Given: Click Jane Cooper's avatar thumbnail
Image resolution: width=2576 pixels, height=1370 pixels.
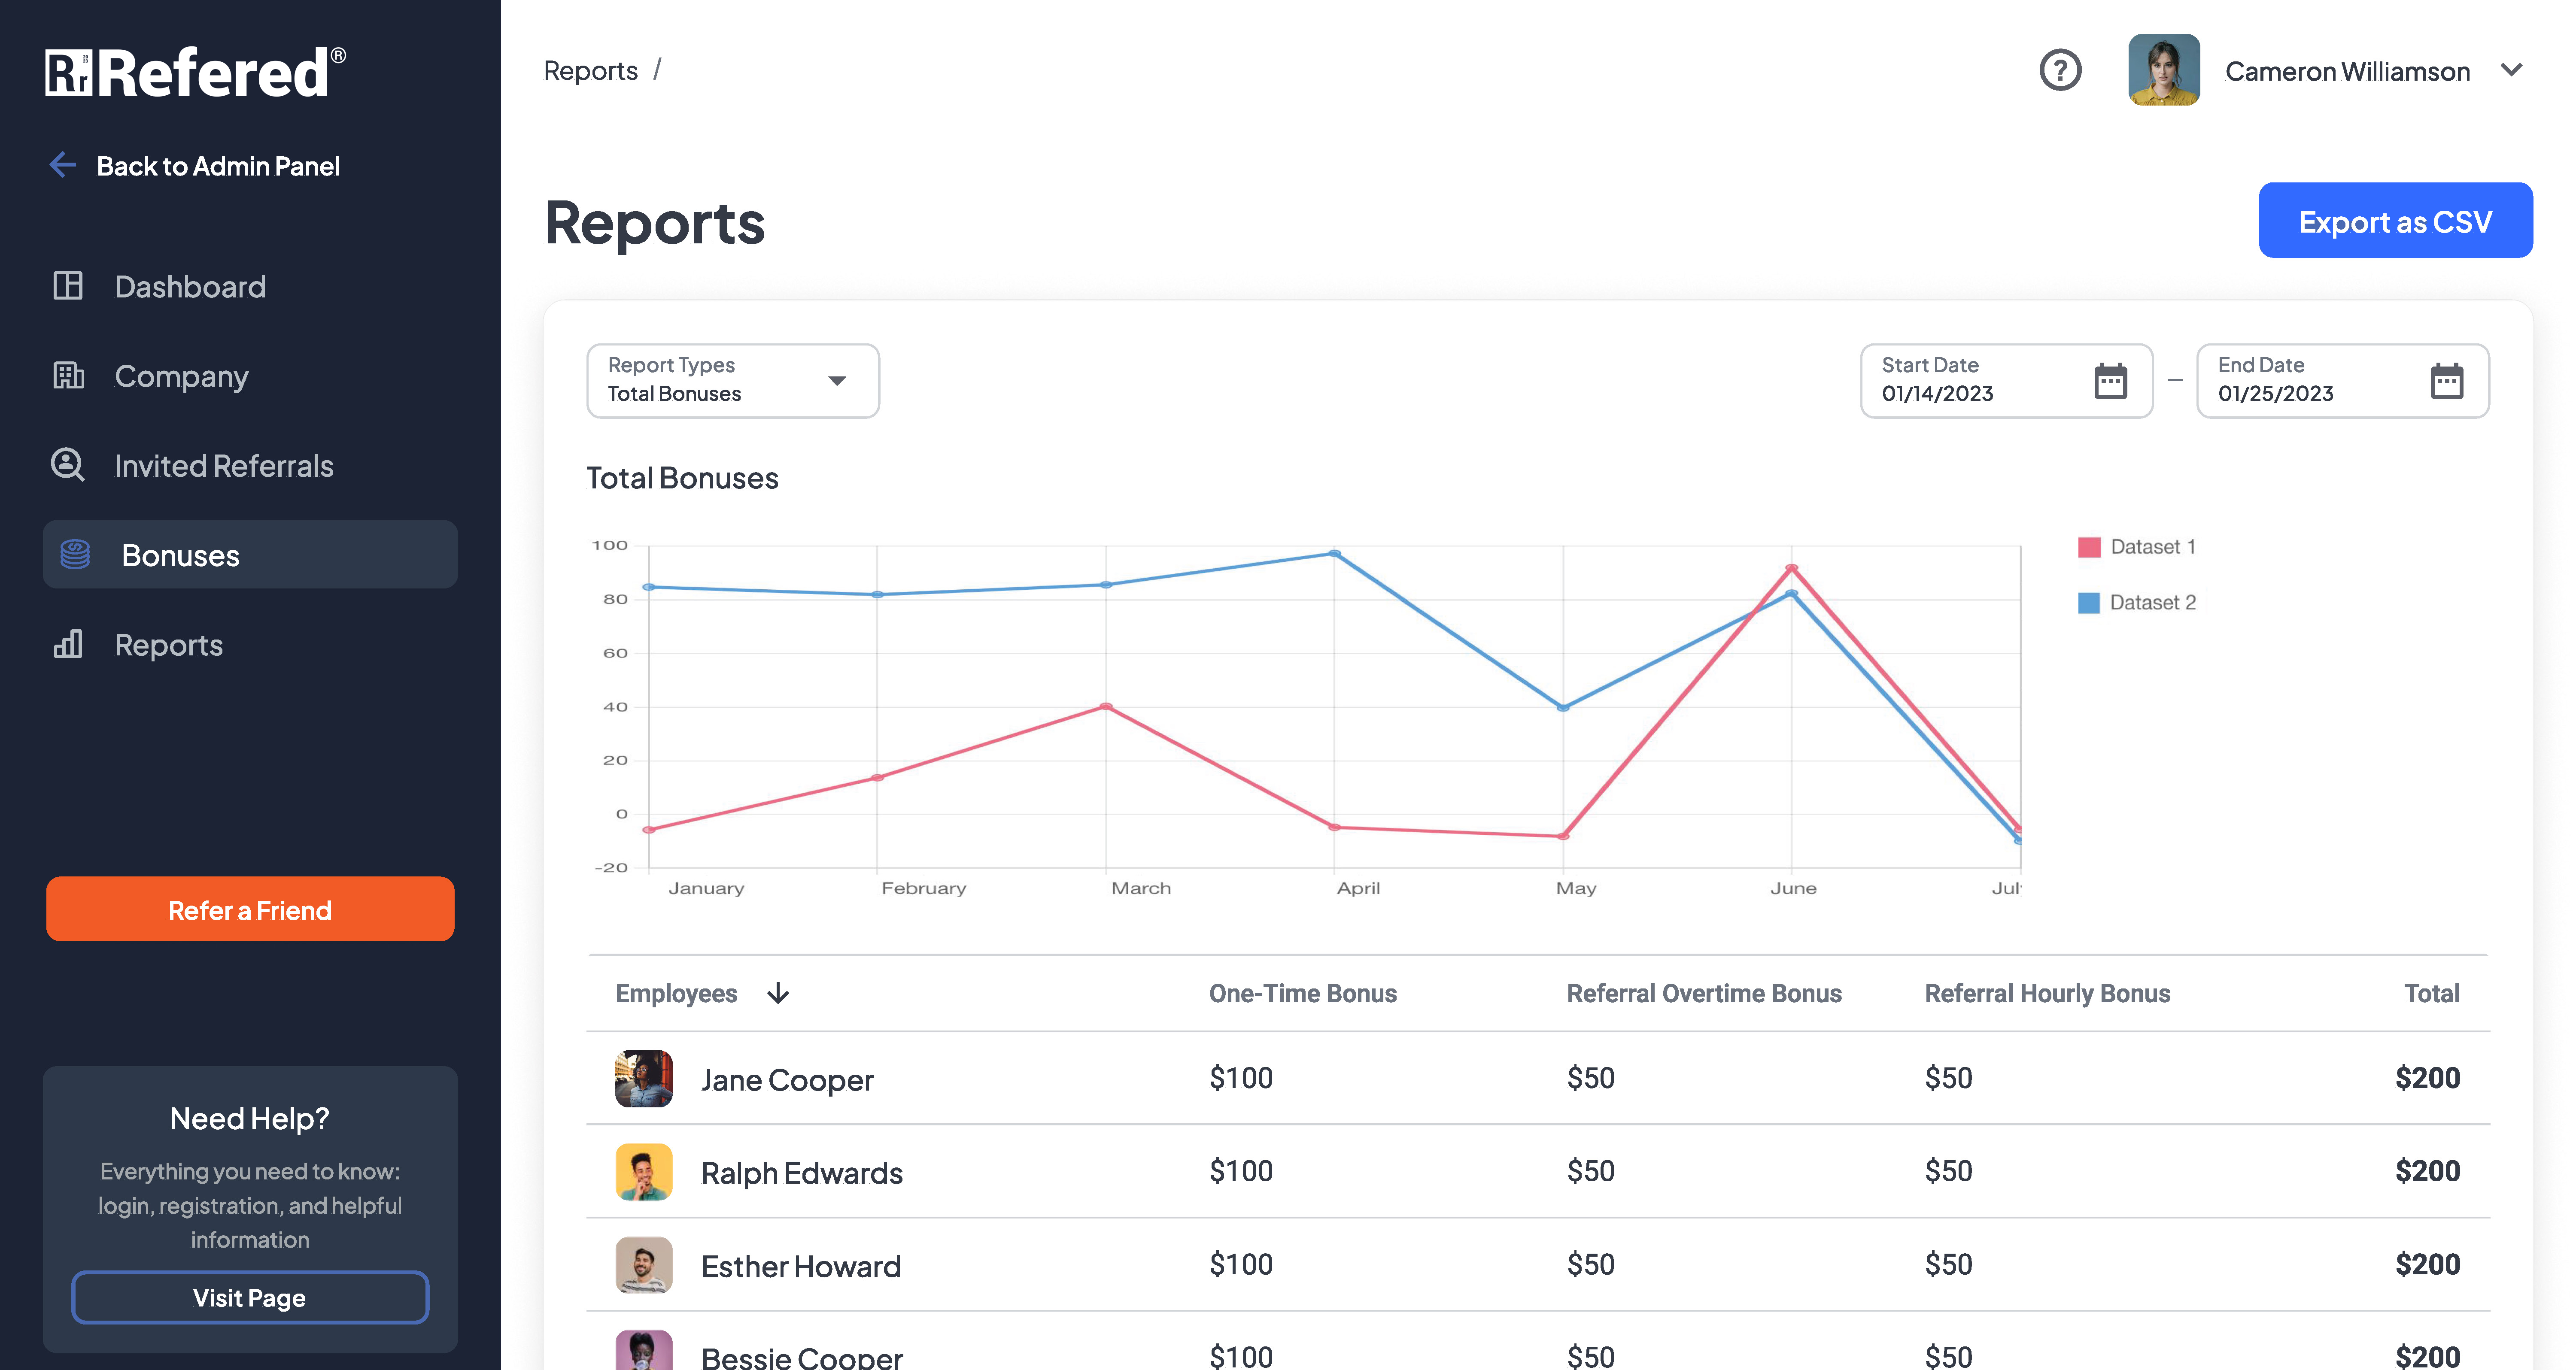Looking at the screenshot, I should 643,1078.
